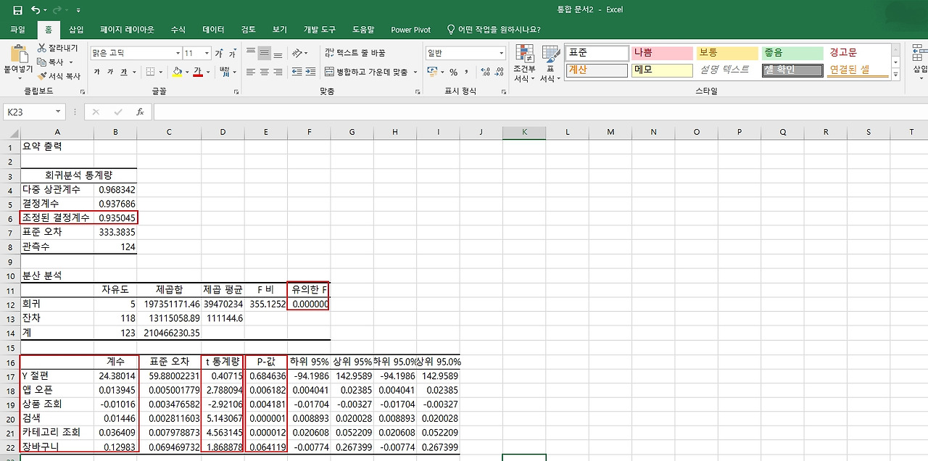The width and height of the screenshot is (928, 461).
Task: Apply the Neutral (보통) cell style
Action: tap(727, 53)
